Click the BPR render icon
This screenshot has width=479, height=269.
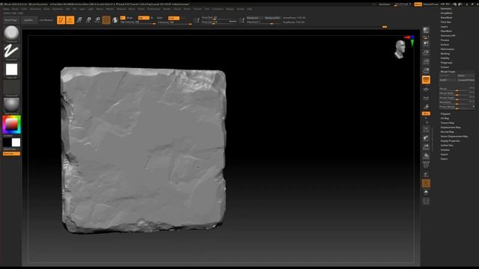(x=426, y=30)
